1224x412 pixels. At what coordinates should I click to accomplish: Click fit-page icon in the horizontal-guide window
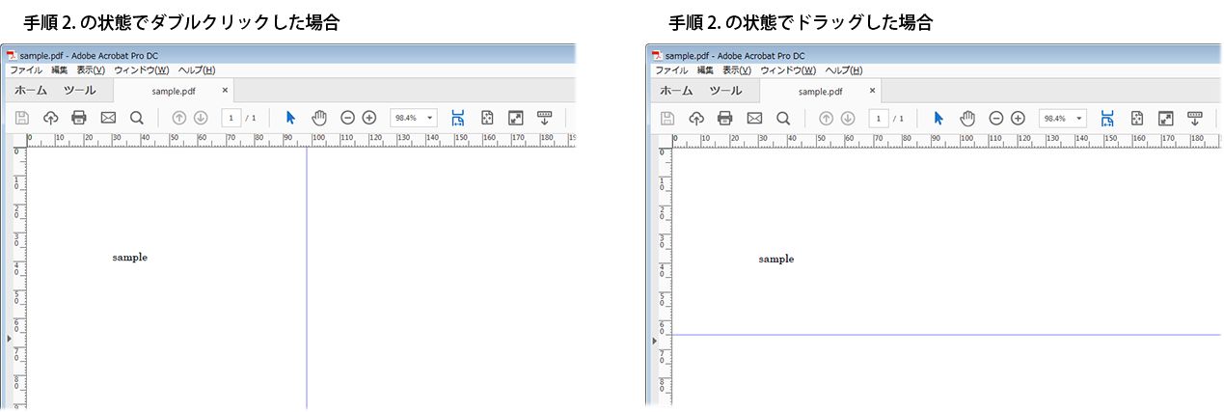(x=1136, y=118)
